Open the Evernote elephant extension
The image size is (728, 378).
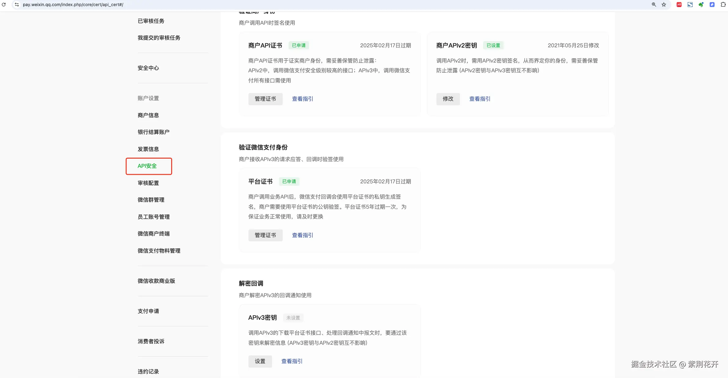click(701, 5)
